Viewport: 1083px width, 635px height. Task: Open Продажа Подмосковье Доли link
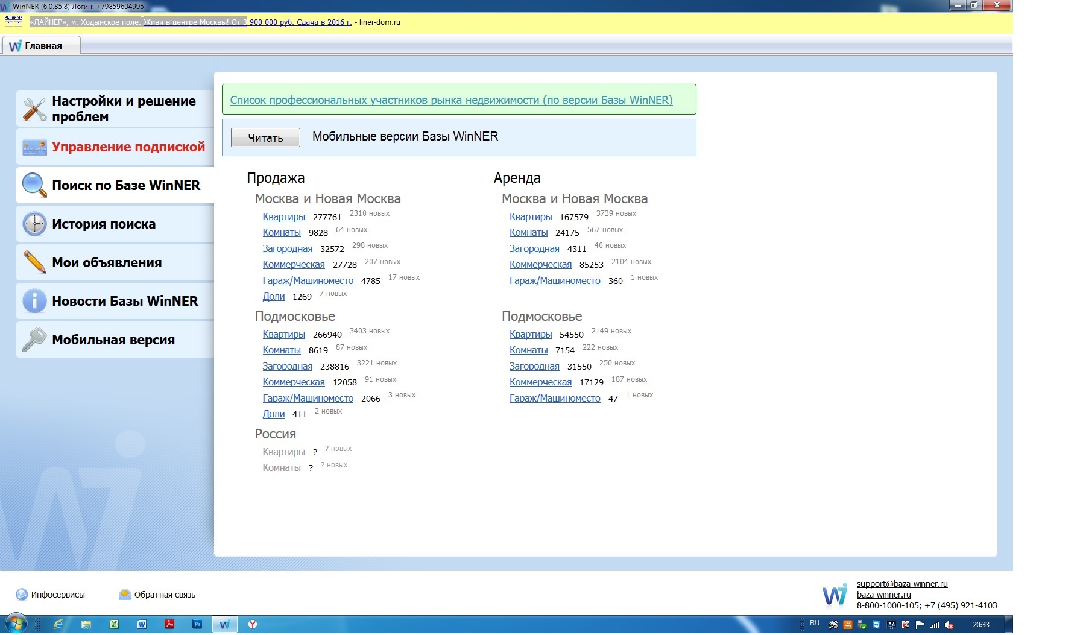pyautogui.click(x=273, y=414)
